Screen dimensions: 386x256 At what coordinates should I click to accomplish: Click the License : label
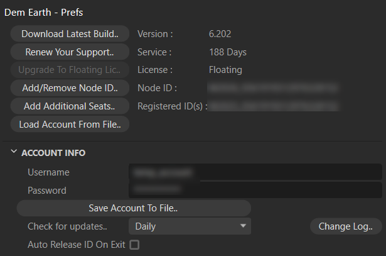click(x=155, y=70)
